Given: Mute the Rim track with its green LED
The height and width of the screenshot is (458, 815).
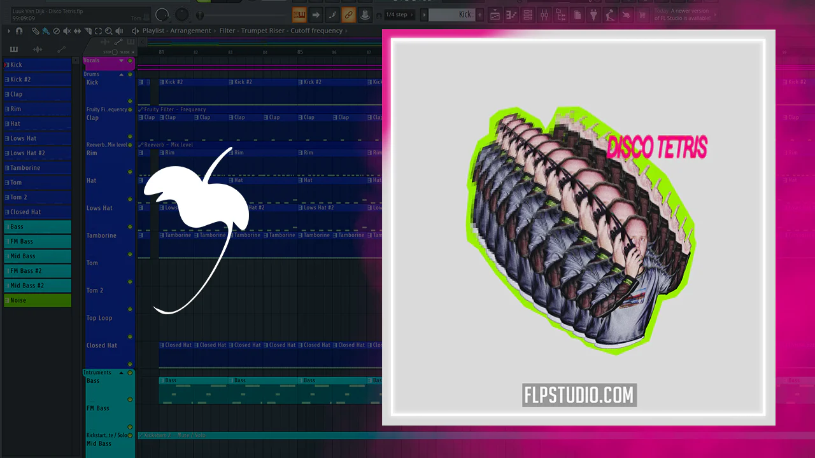Looking at the screenshot, I should pyautogui.click(x=130, y=172).
